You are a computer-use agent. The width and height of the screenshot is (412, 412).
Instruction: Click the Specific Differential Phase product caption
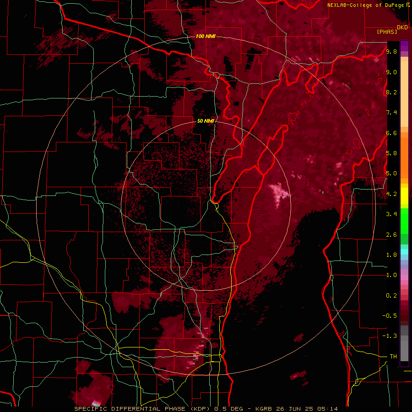[206, 409]
